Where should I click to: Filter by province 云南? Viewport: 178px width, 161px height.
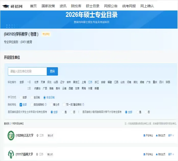click(x=64, y=88)
